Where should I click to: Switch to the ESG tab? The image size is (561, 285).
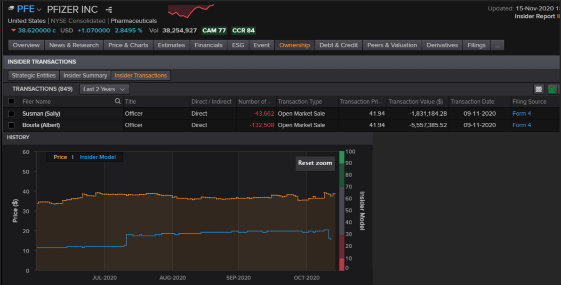[x=238, y=45]
